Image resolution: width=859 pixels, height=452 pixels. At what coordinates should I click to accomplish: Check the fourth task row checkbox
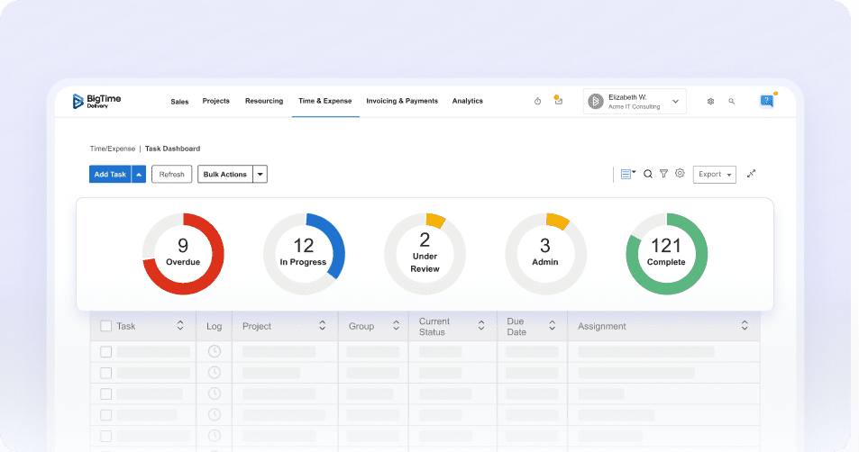pos(105,415)
